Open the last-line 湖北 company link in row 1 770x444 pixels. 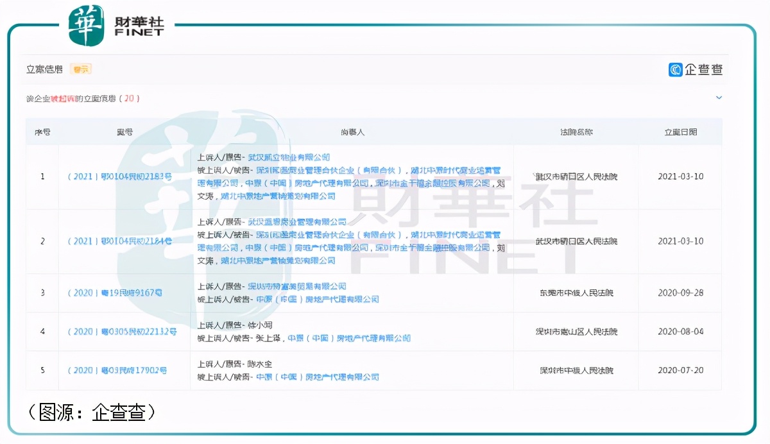click(278, 196)
